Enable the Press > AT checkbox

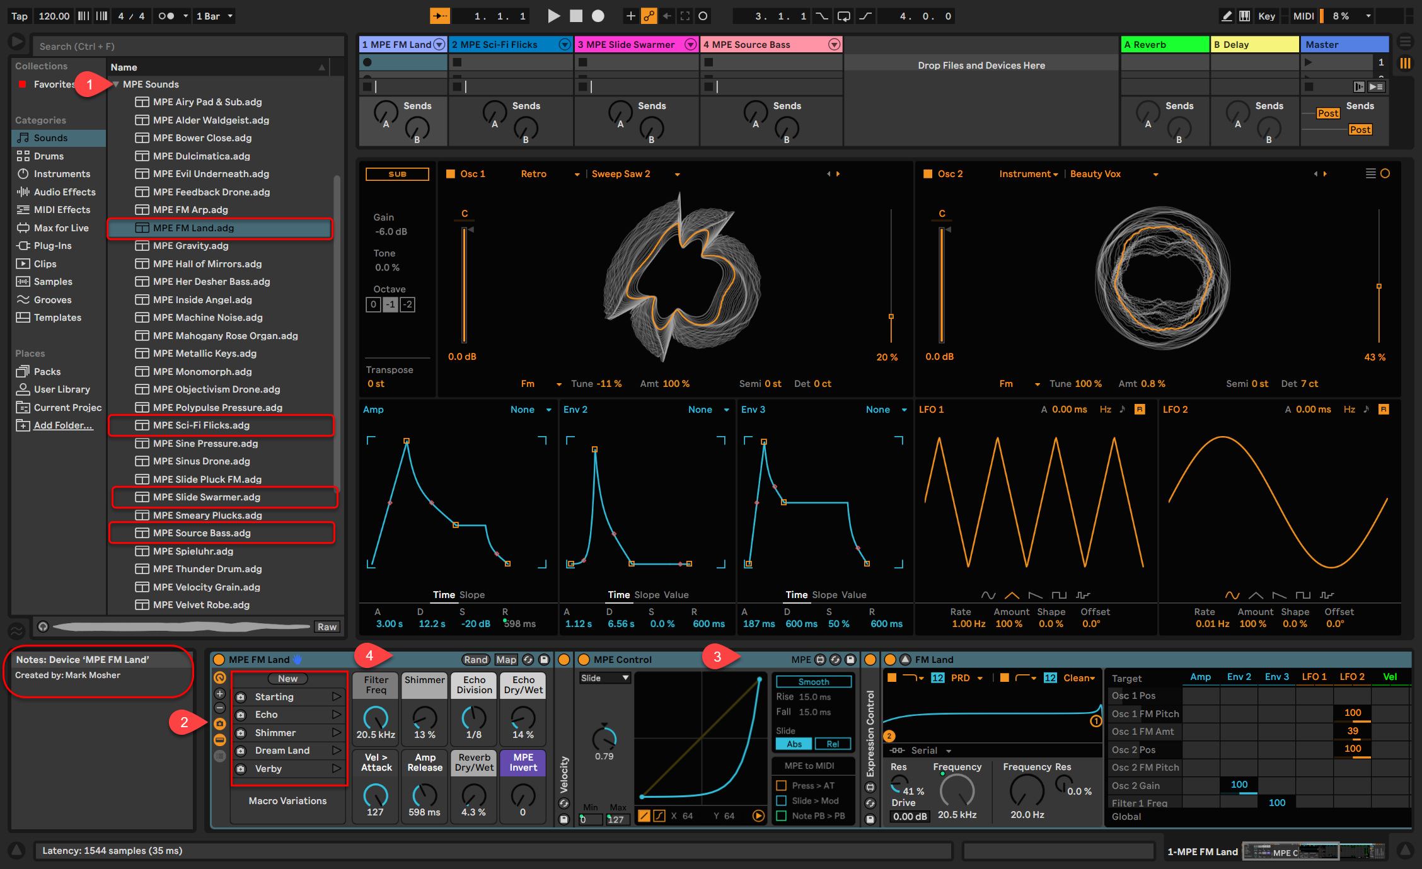point(782,785)
